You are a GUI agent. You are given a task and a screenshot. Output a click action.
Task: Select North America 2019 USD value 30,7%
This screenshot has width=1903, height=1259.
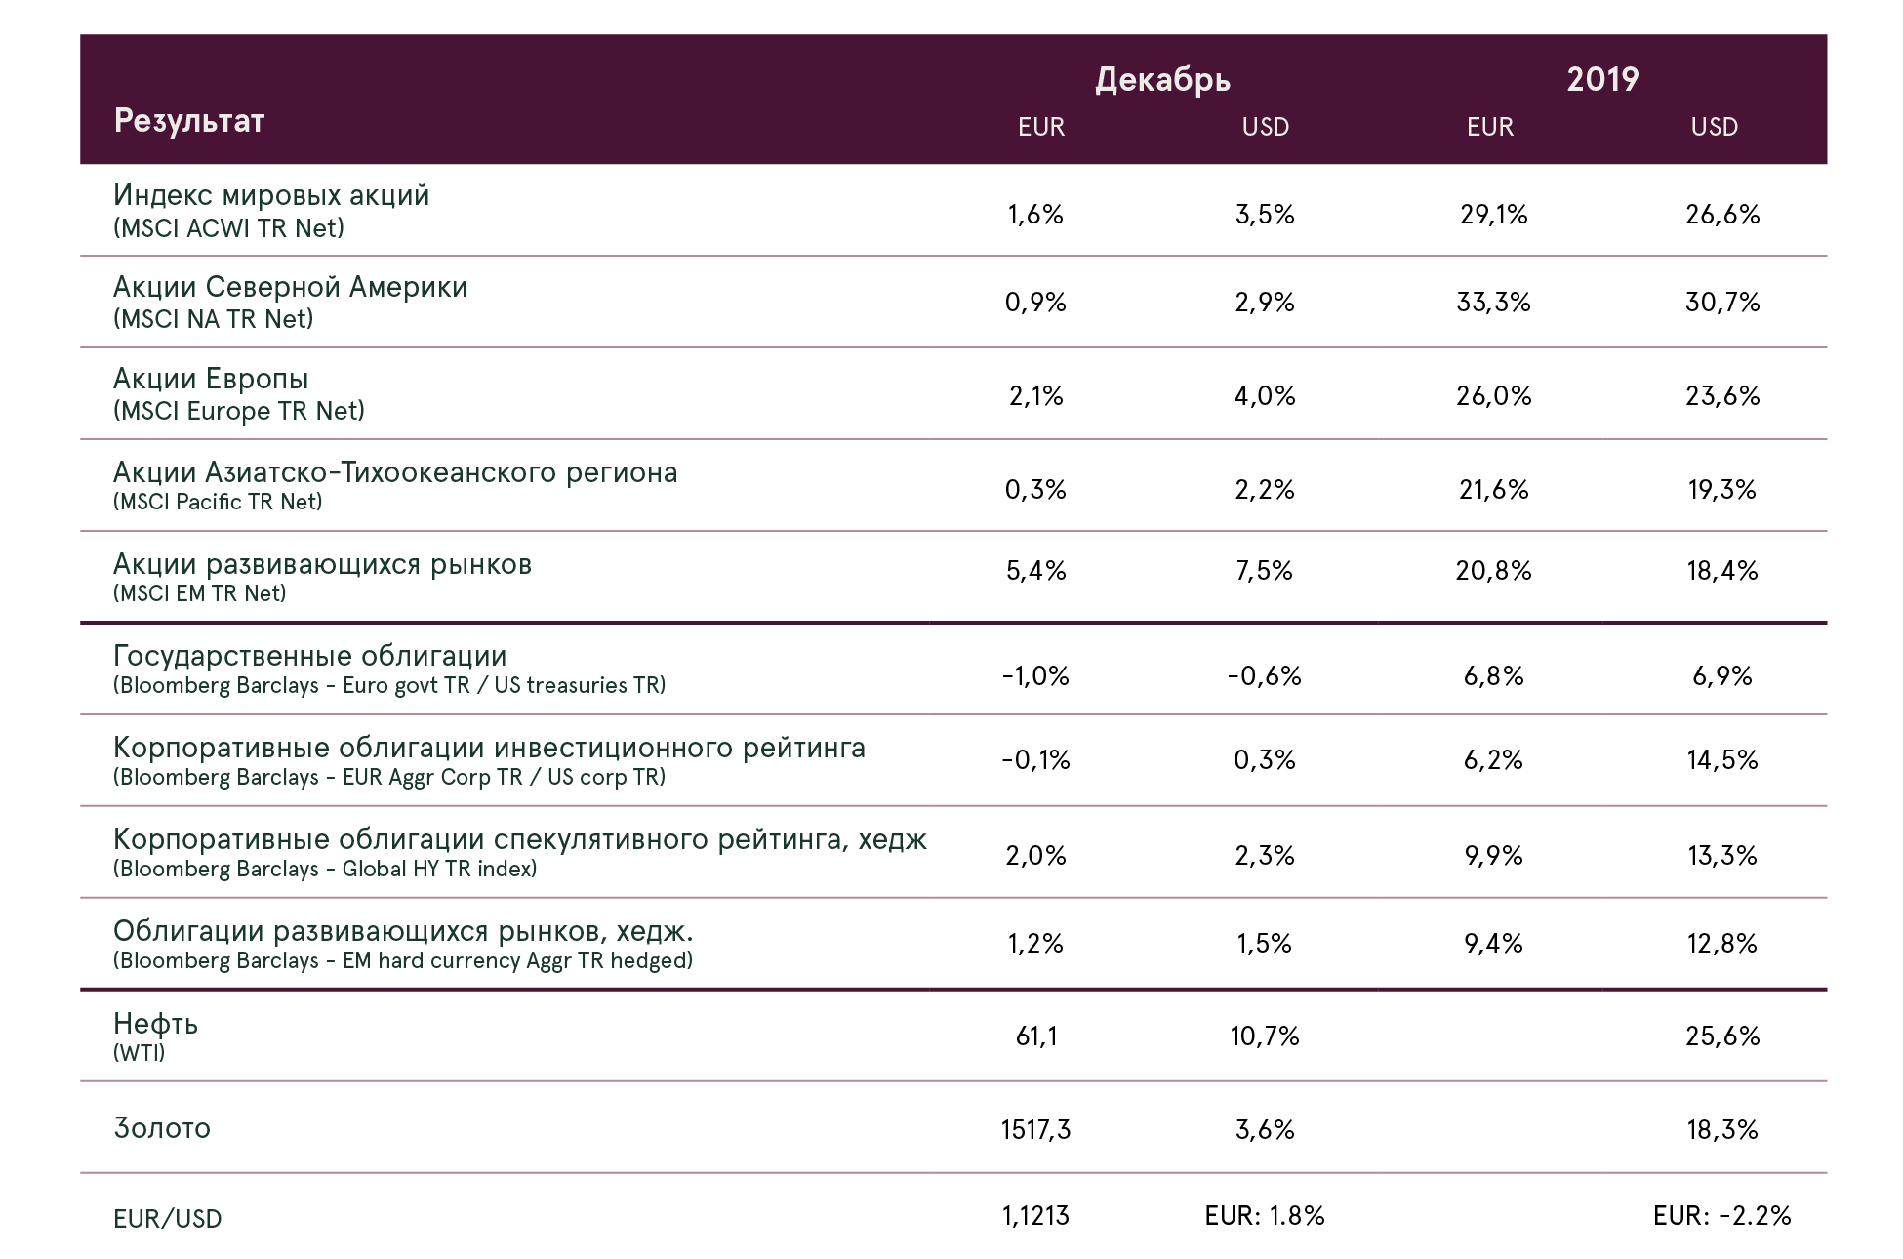[x=1722, y=303]
